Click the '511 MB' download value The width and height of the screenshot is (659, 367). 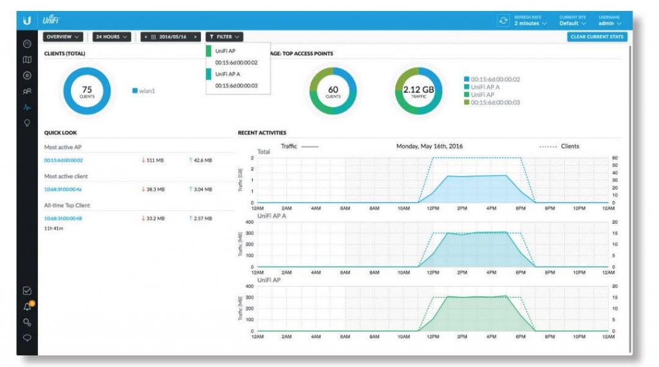click(154, 161)
